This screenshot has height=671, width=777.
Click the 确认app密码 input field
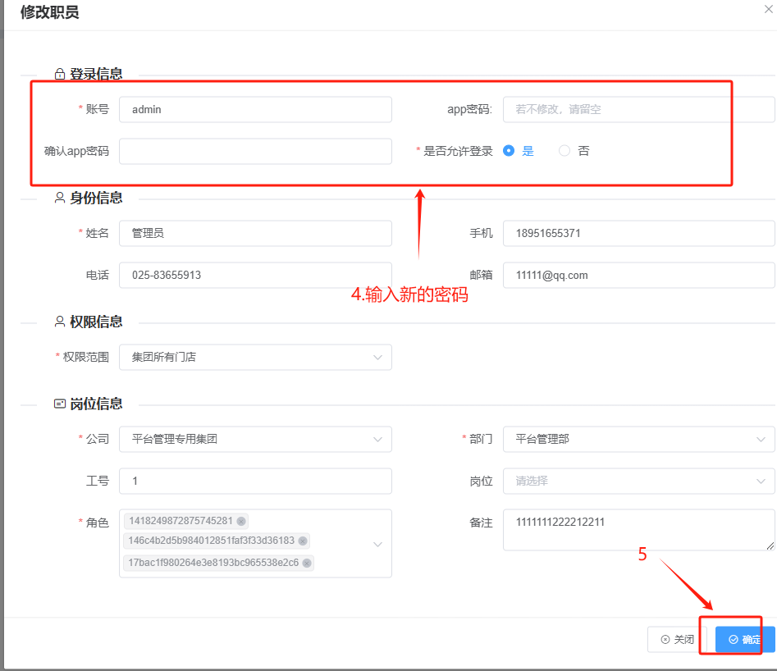coord(255,151)
